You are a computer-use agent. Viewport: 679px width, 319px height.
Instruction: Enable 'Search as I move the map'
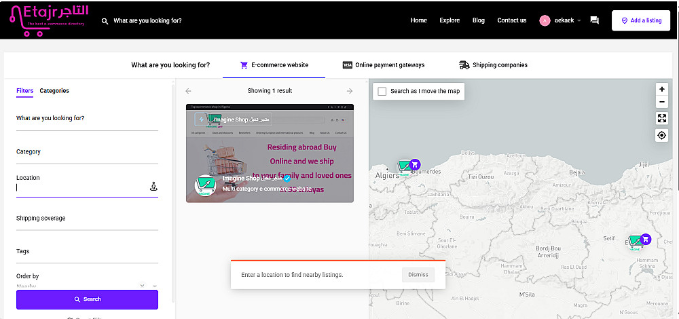point(382,92)
